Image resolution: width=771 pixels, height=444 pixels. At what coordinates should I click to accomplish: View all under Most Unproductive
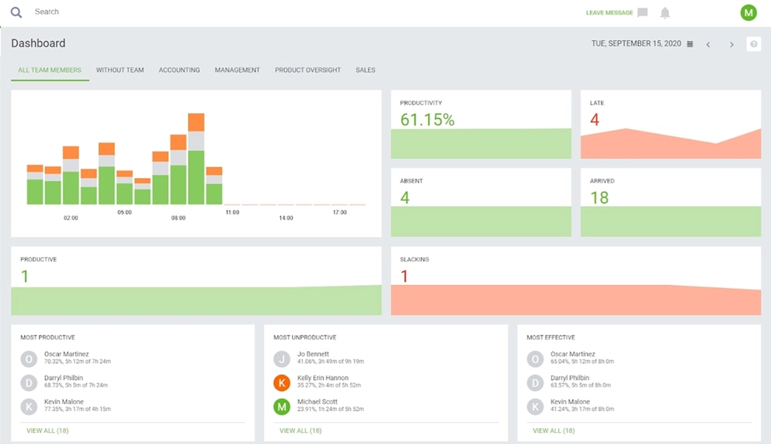301,431
